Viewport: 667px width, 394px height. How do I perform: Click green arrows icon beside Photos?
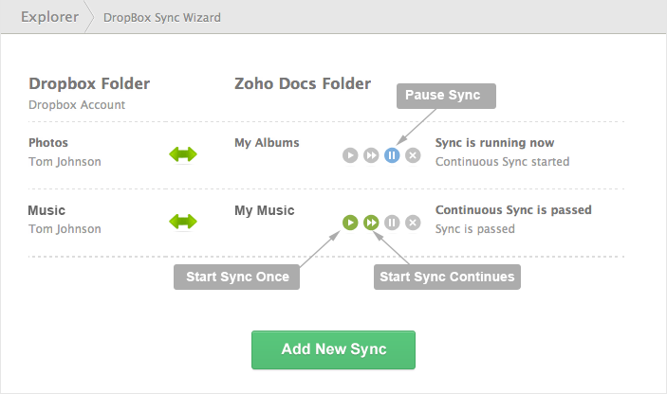[183, 153]
